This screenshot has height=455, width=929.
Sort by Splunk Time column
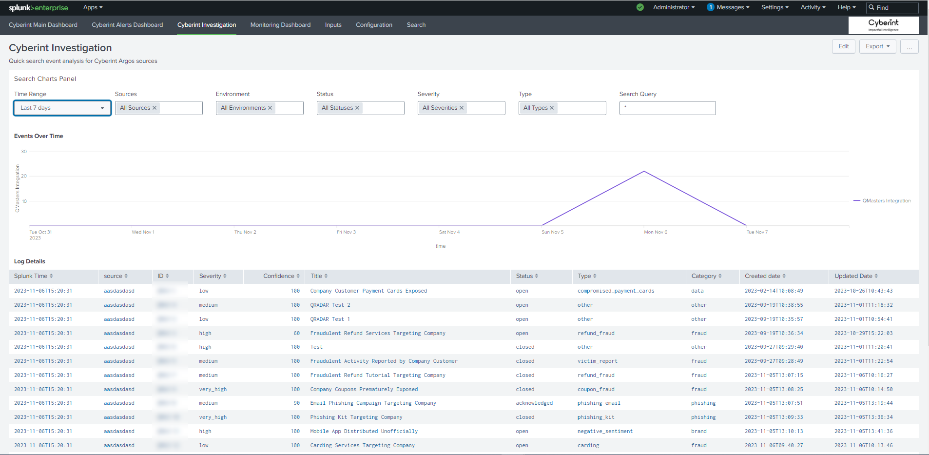pyautogui.click(x=33, y=276)
